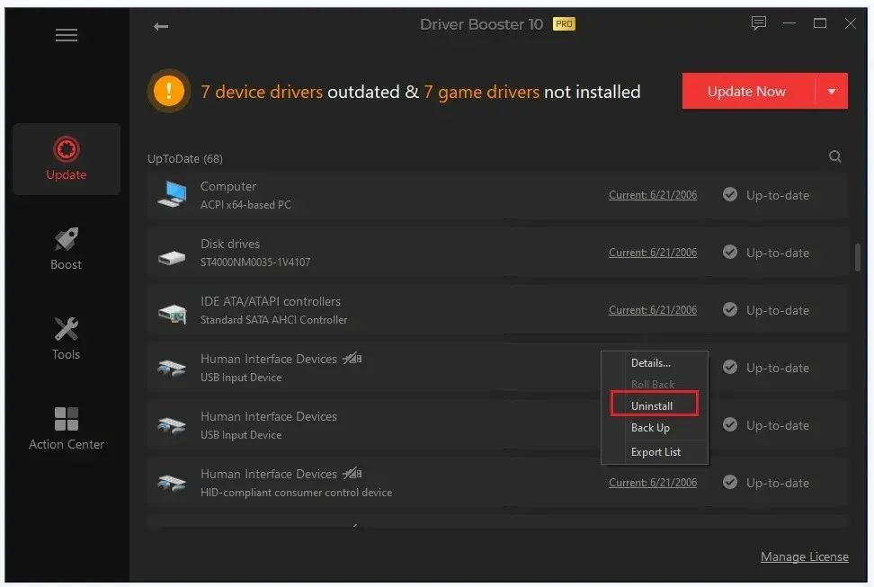Open the Boost rocket section
Viewport: 874px width, 587px height.
point(67,249)
